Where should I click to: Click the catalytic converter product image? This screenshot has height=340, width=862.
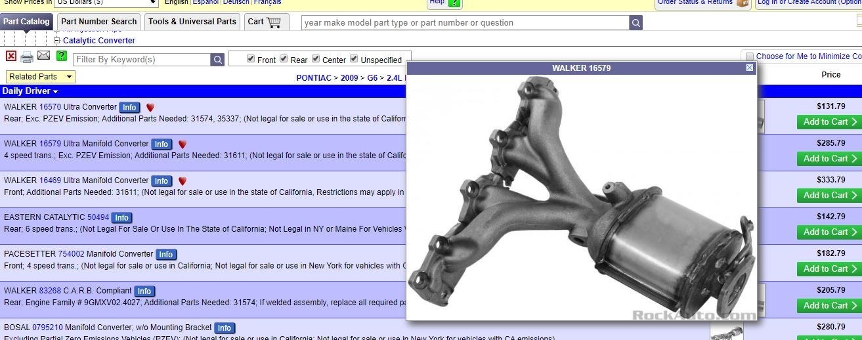[582, 197]
